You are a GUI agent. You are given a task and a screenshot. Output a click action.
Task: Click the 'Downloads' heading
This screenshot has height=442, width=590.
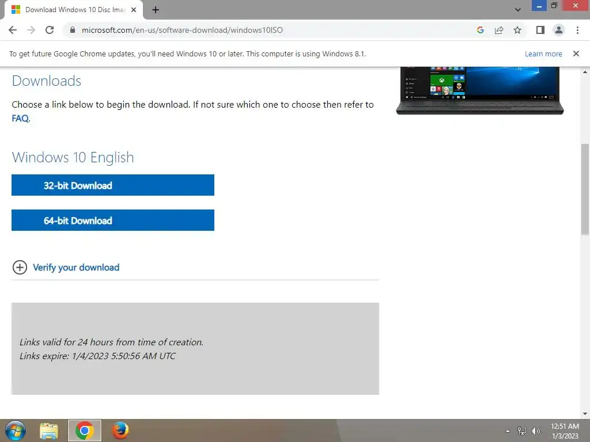(46, 81)
